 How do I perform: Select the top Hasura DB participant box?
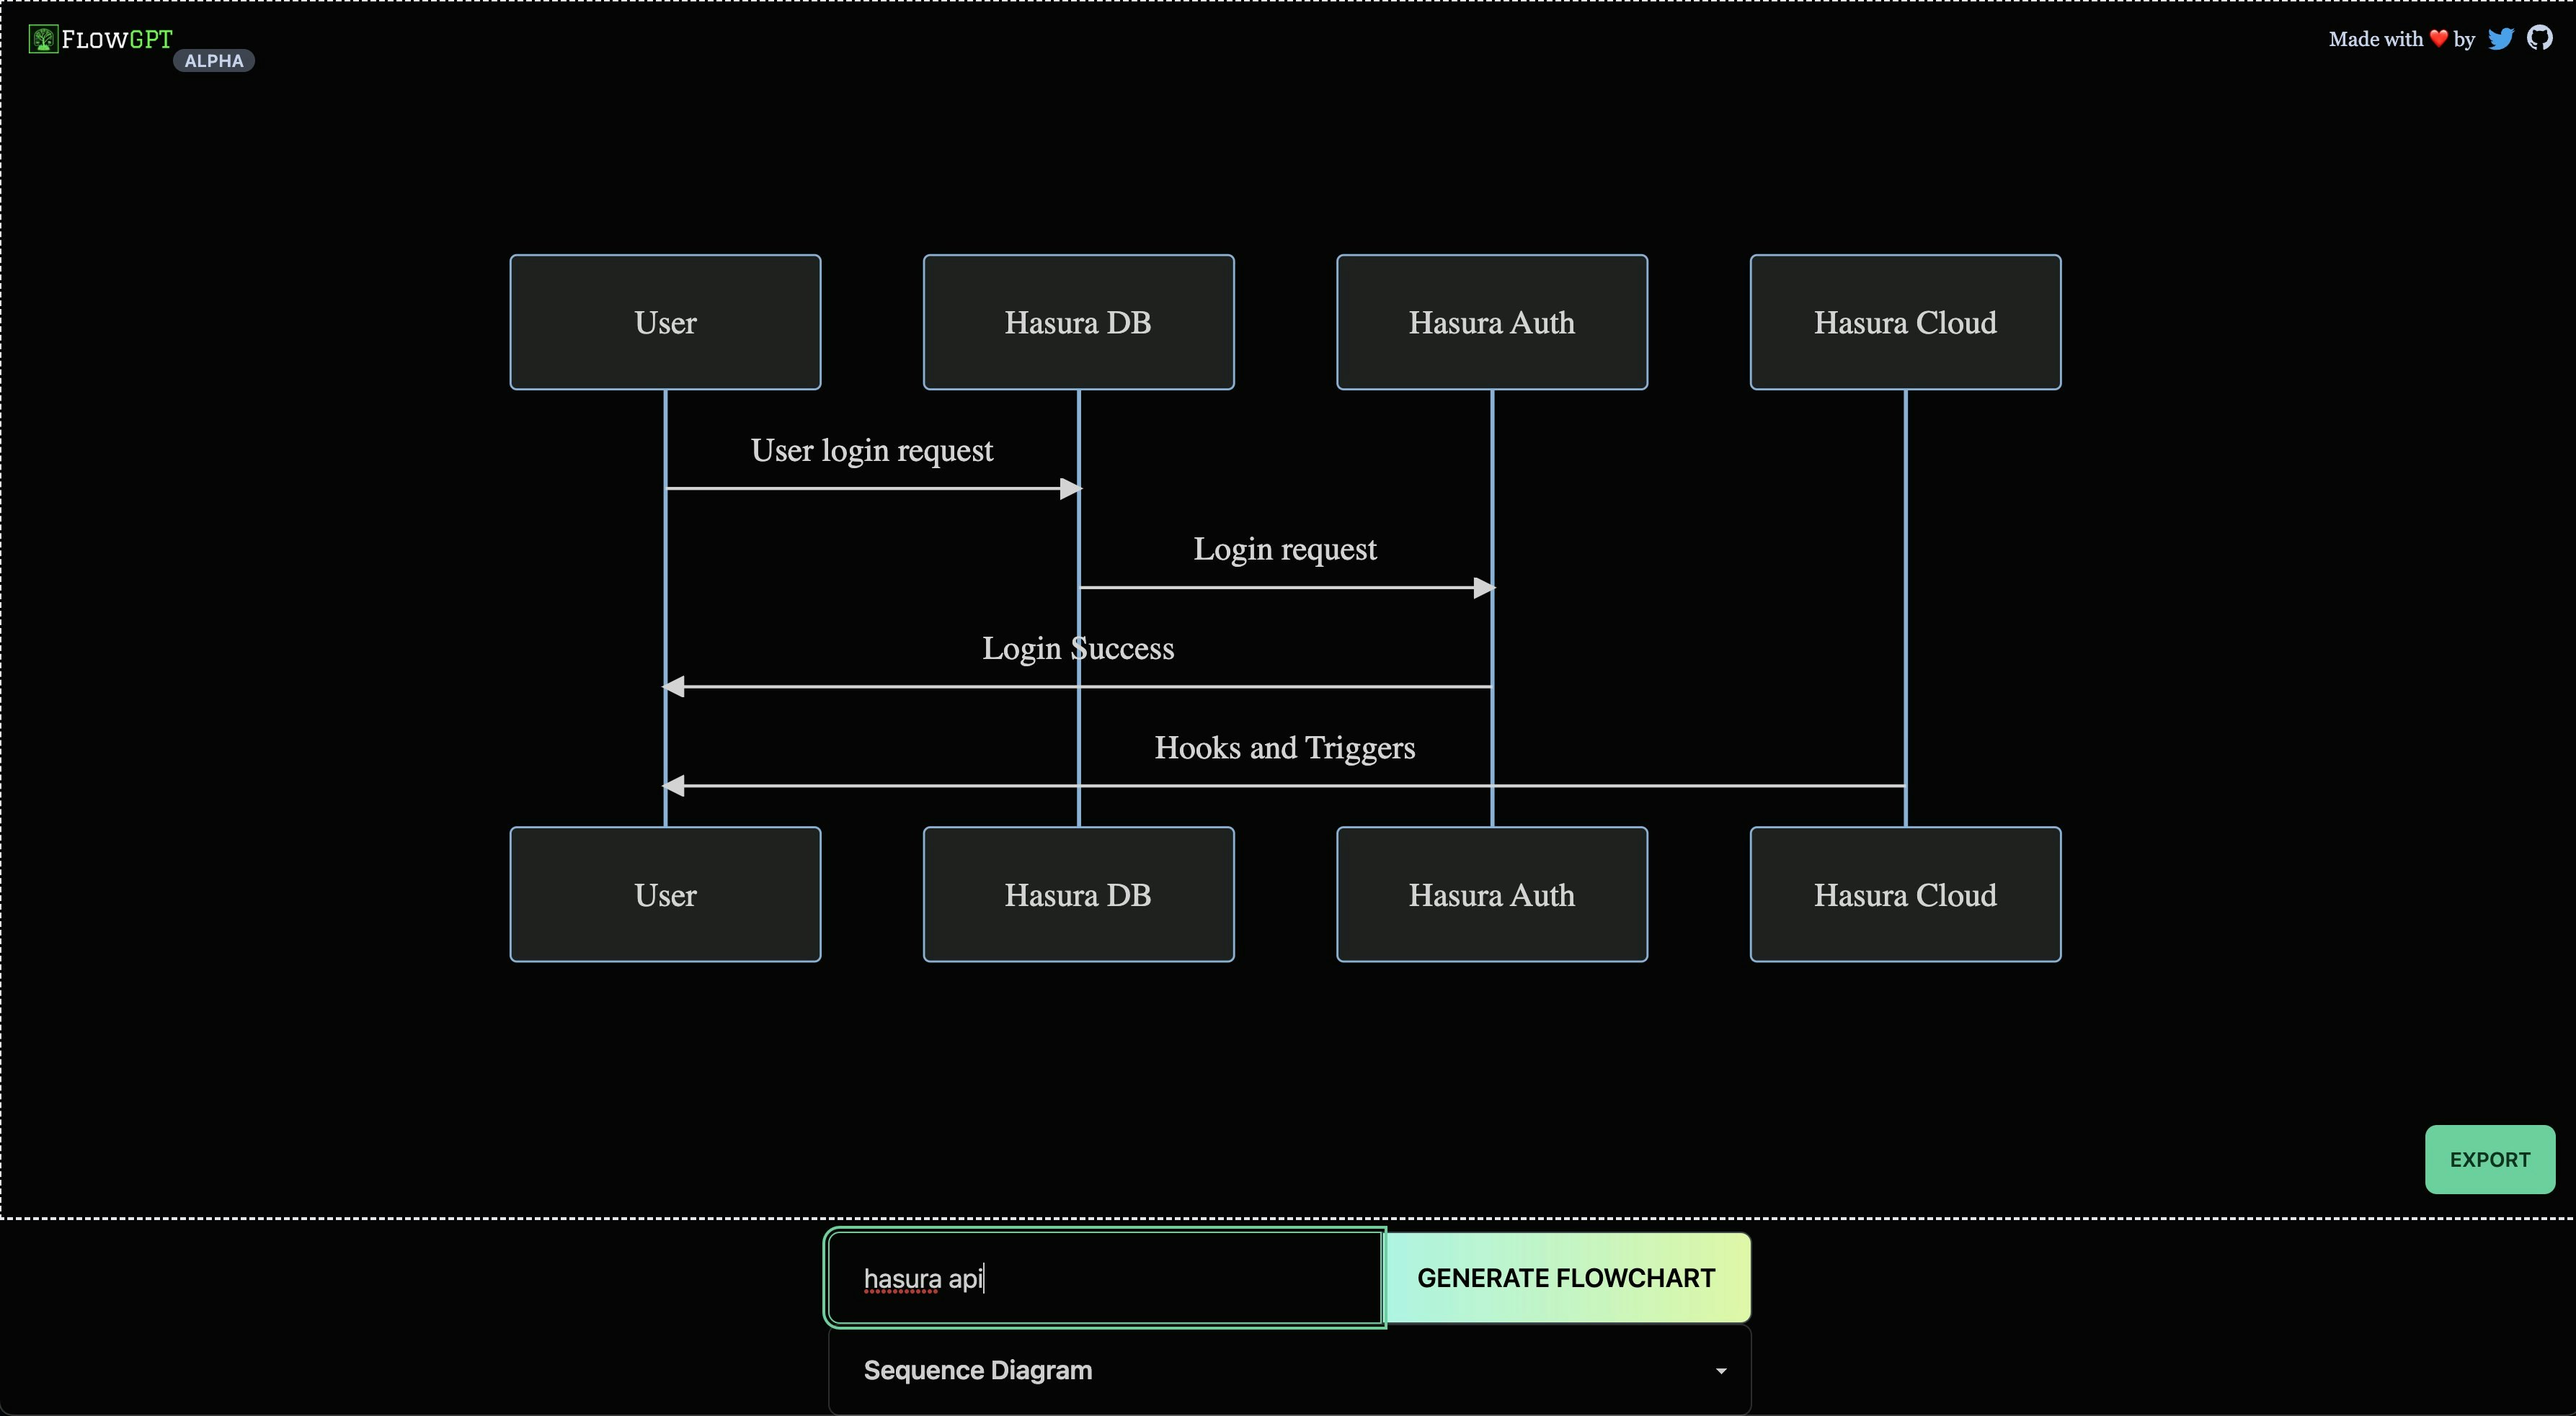[1078, 322]
